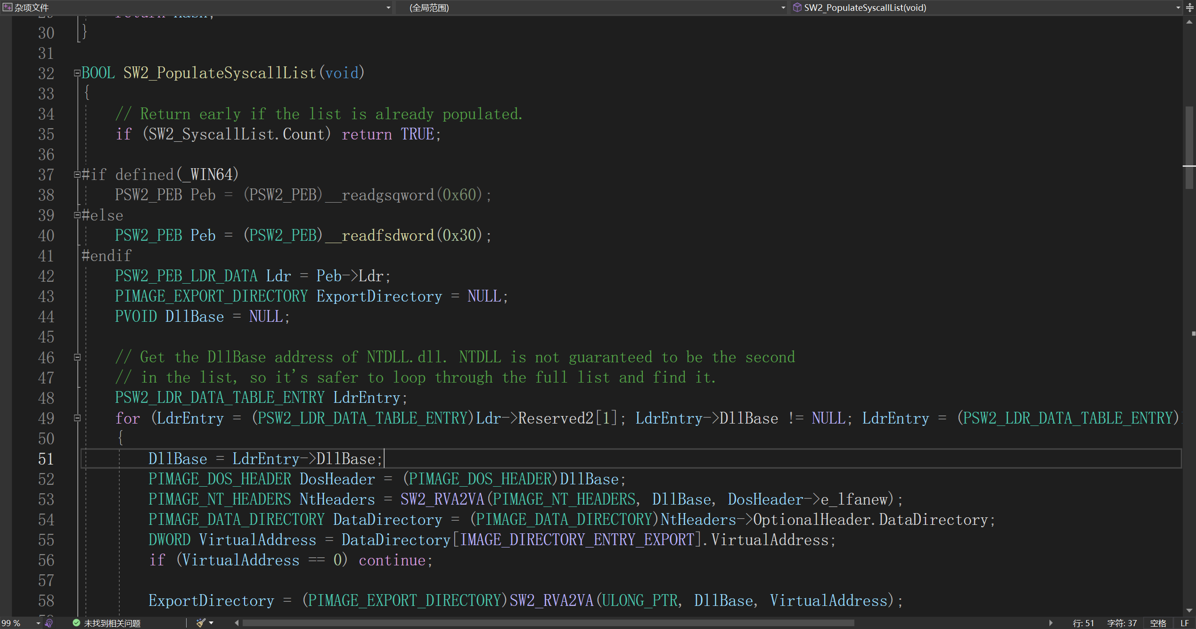Click the horizontal scrollbar left arrow
The width and height of the screenshot is (1196, 629).
(x=237, y=623)
